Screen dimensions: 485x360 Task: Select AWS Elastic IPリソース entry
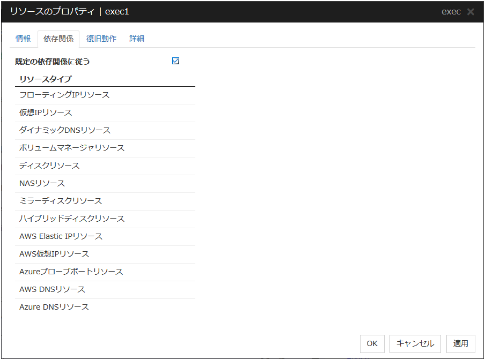pyautogui.click(x=61, y=236)
